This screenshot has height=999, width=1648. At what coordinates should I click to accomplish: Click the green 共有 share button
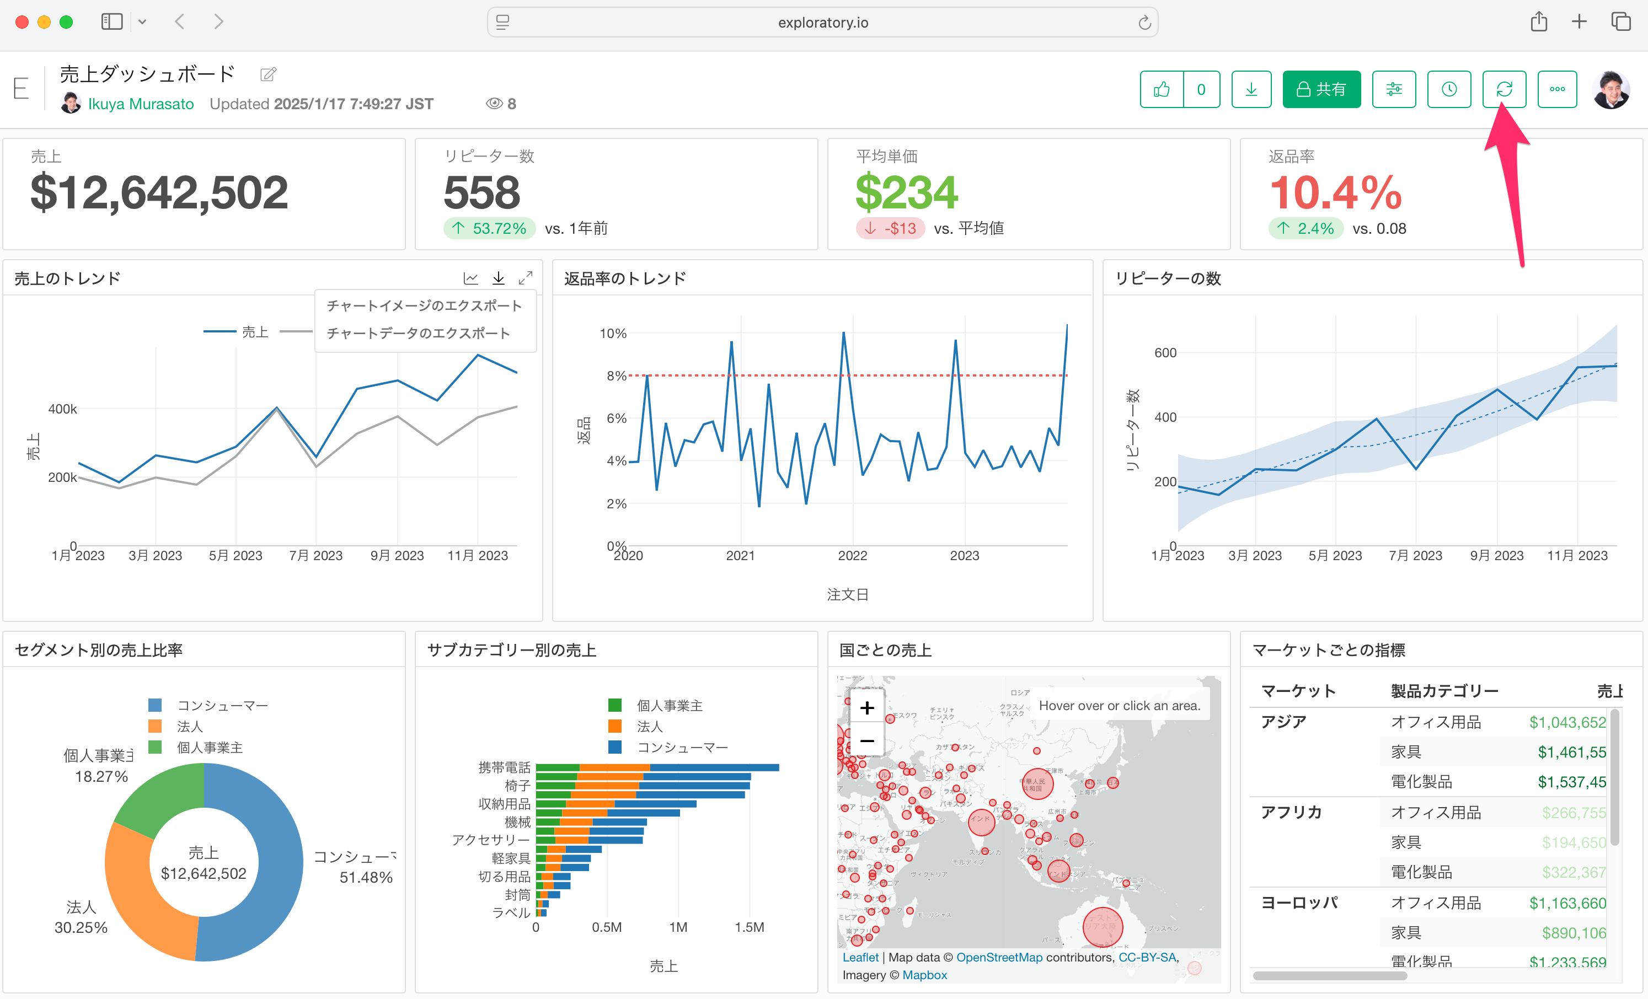(1321, 89)
